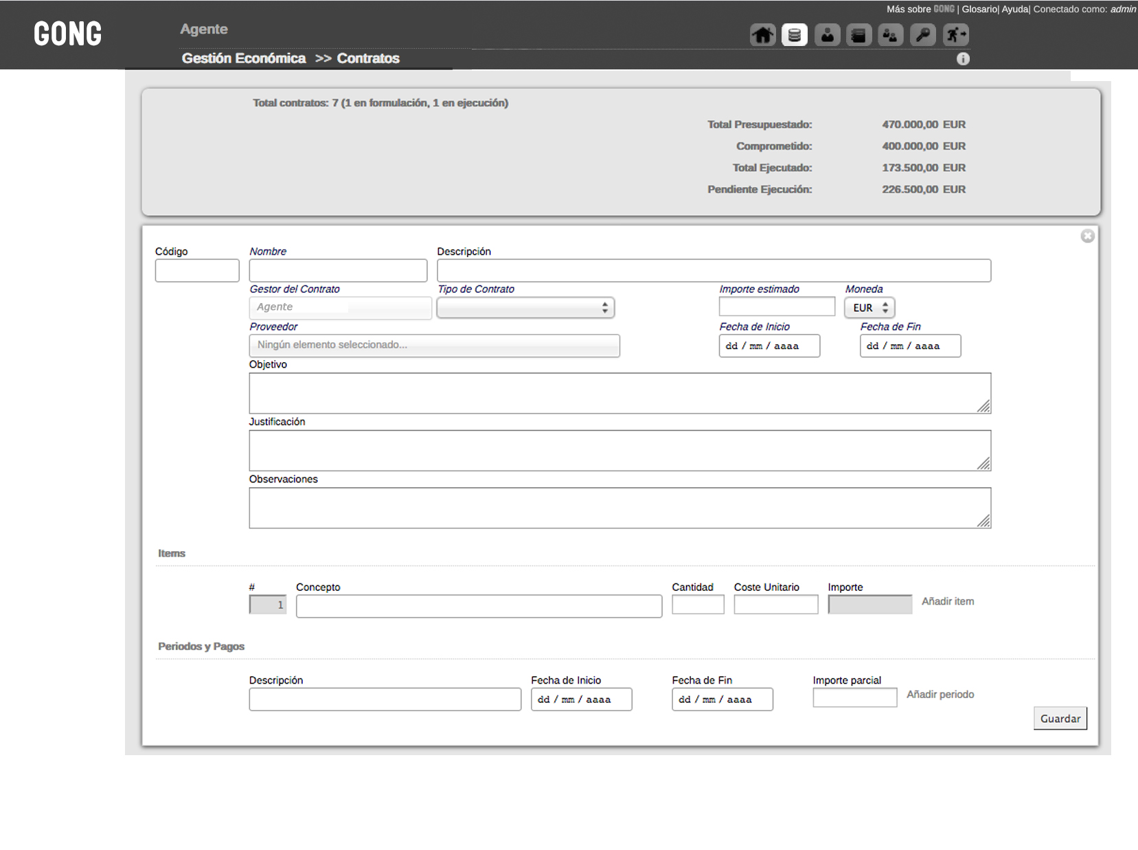
Task: Close the contract form with the X icon
Action: point(1087,236)
